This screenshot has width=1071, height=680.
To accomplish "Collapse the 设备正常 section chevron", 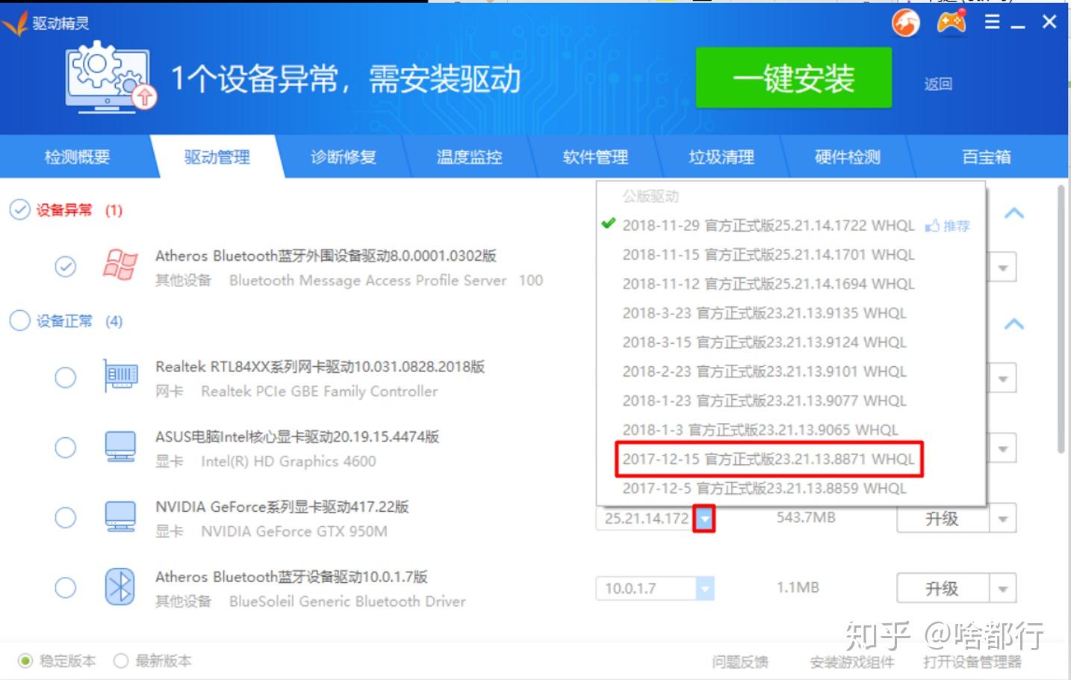I will (x=1014, y=324).
